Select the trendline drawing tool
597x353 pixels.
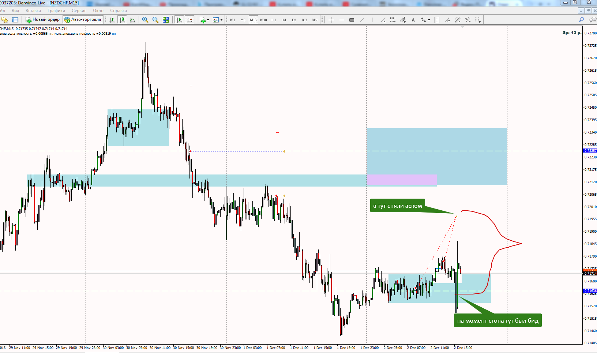click(362, 20)
